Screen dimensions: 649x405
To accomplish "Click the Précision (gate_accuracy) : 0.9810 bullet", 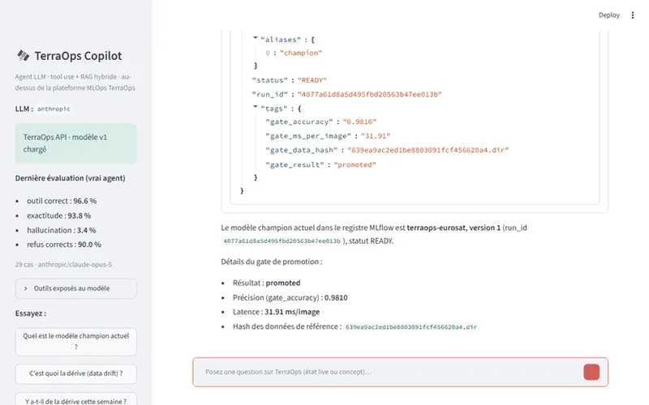I will tap(290, 297).
